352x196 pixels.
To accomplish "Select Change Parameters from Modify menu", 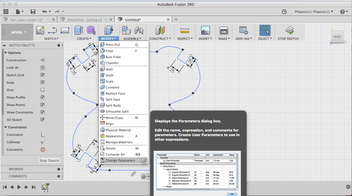I will click(120, 160).
